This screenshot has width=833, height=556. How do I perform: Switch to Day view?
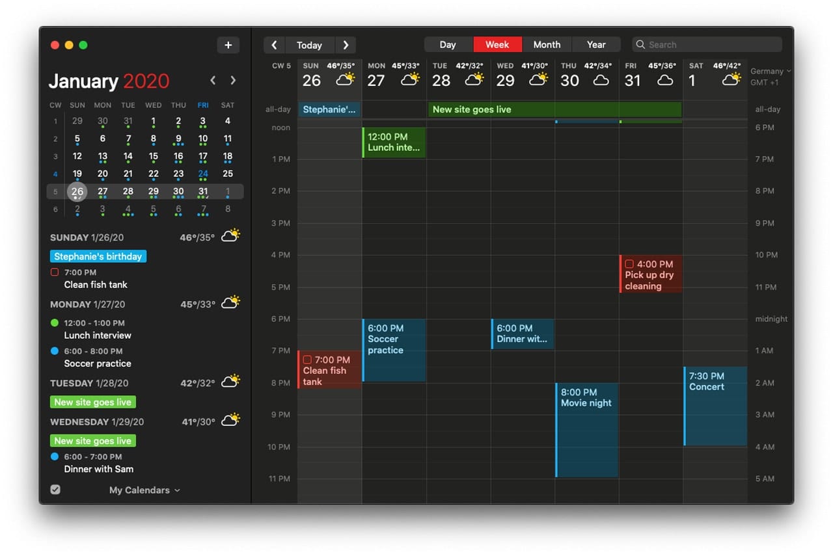pos(448,45)
